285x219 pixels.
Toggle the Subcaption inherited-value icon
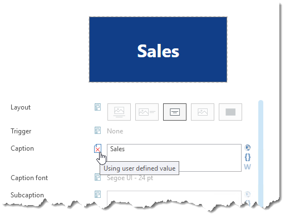pos(97,194)
